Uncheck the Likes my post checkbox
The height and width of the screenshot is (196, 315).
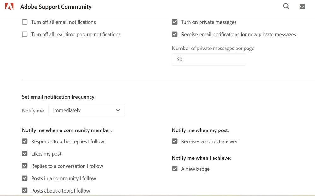[x=25, y=154]
